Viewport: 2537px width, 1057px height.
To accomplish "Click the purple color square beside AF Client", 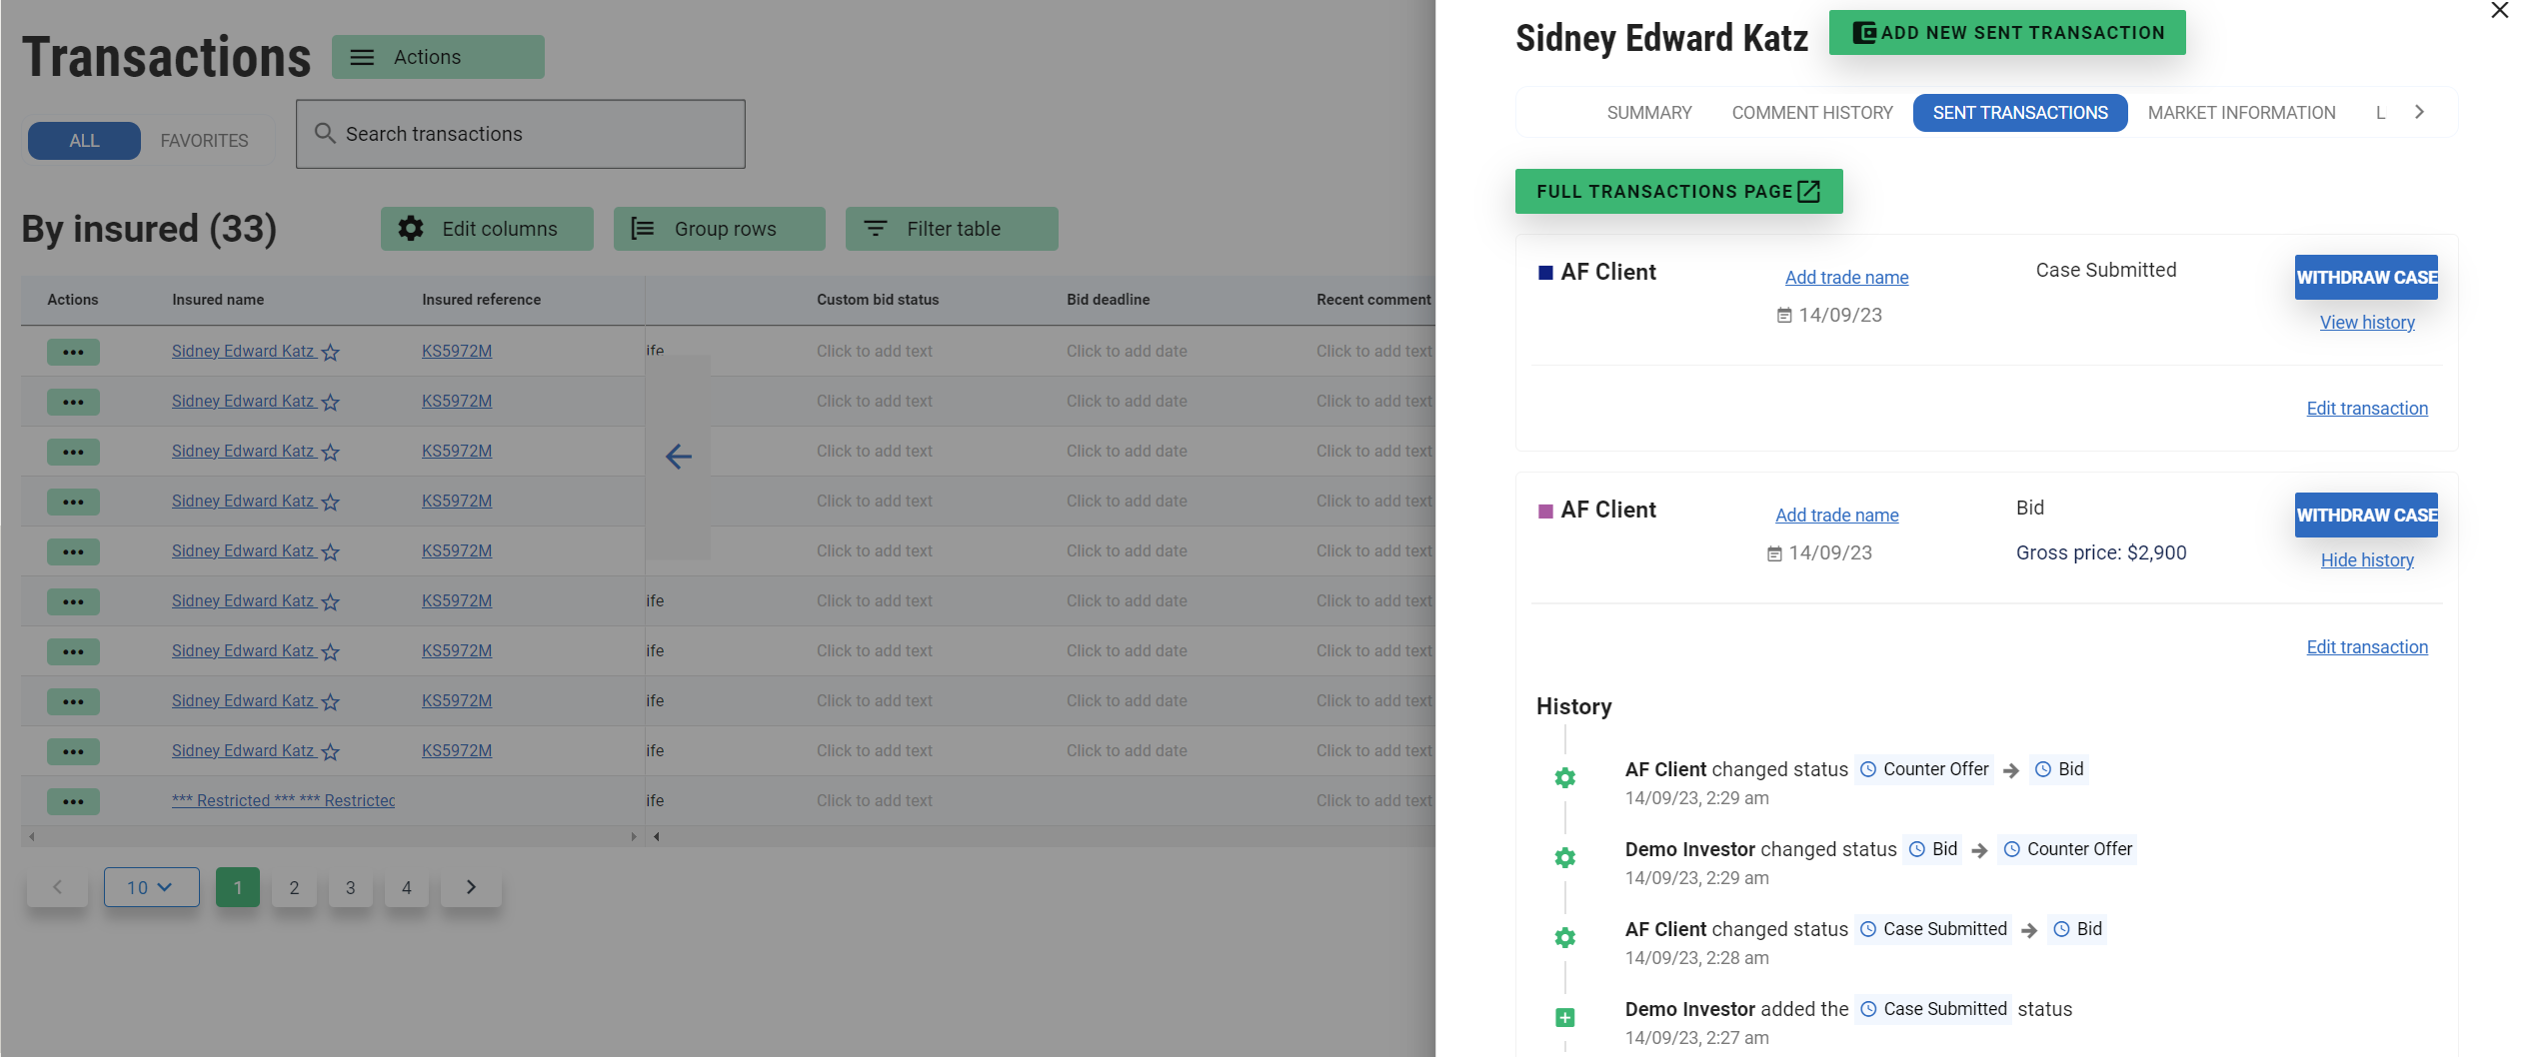I will (1545, 512).
